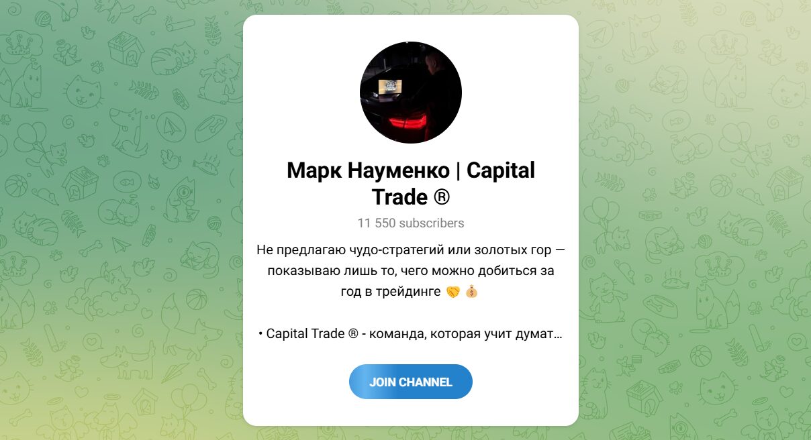Click the handshake emoji in description
Viewport: 811px width, 440px height.
[x=453, y=292]
